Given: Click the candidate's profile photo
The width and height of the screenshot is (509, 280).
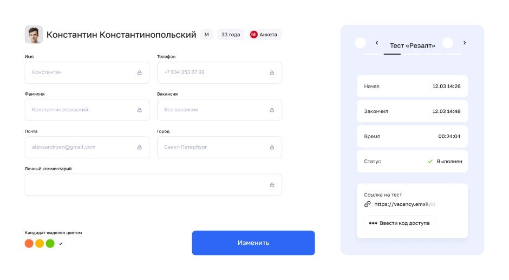Looking at the screenshot, I should tap(34, 35).
